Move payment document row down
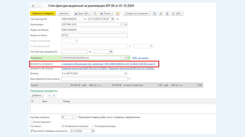Image resolution: width=245 pixels, height=137 pixels. pos(54,95)
